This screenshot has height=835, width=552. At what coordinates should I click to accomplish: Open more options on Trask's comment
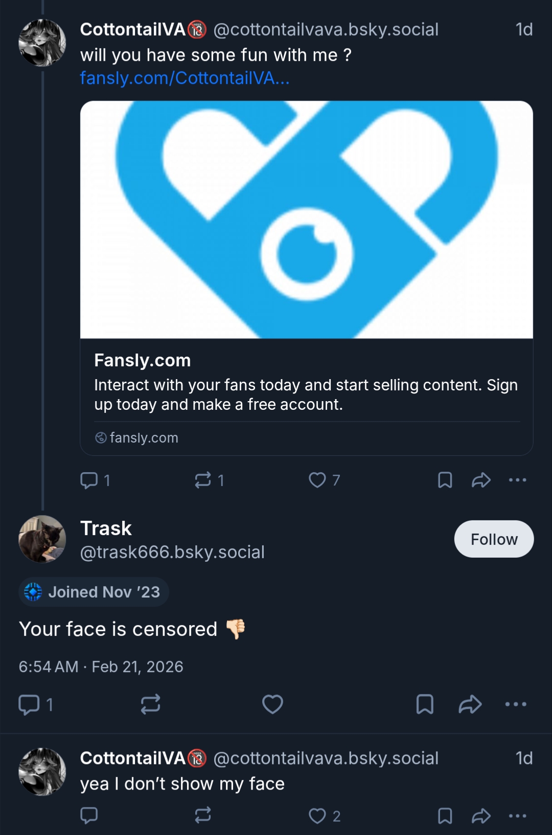click(515, 705)
